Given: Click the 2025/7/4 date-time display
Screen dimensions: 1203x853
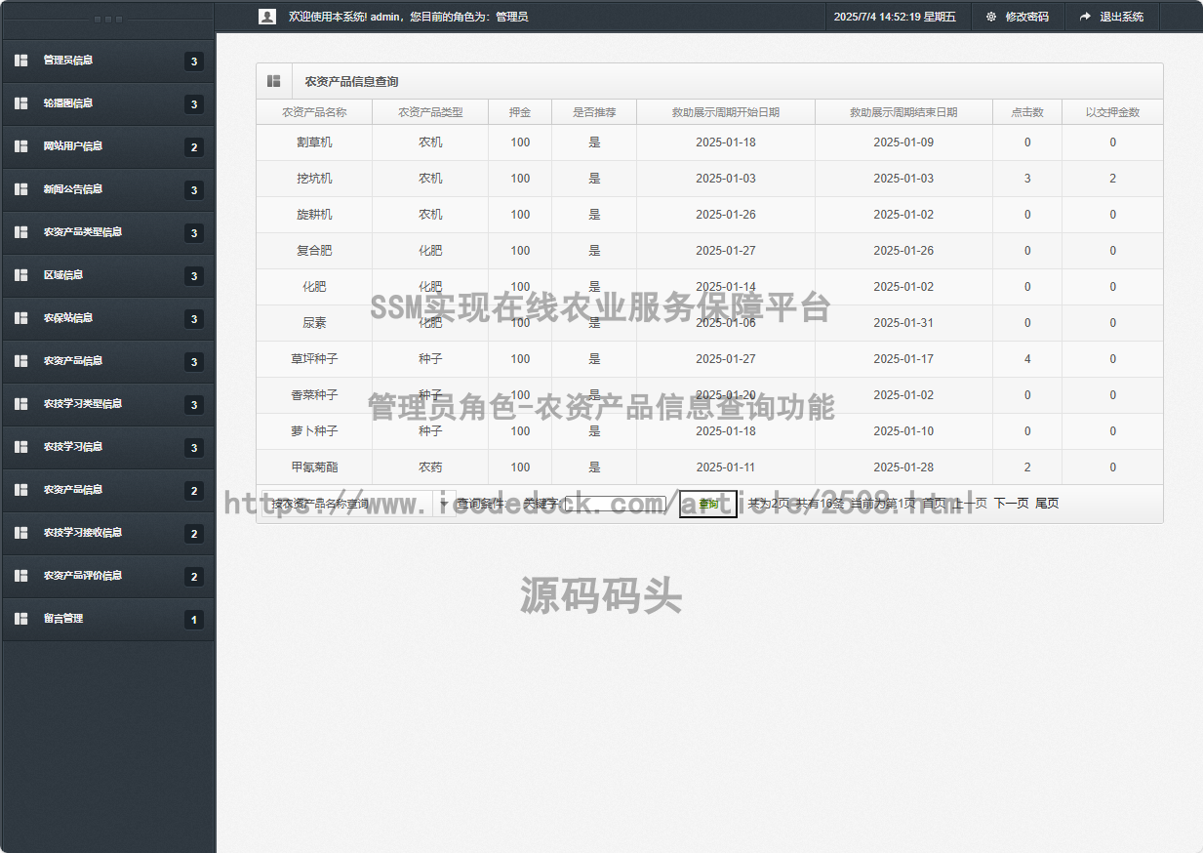Looking at the screenshot, I should [x=895, y=17].
